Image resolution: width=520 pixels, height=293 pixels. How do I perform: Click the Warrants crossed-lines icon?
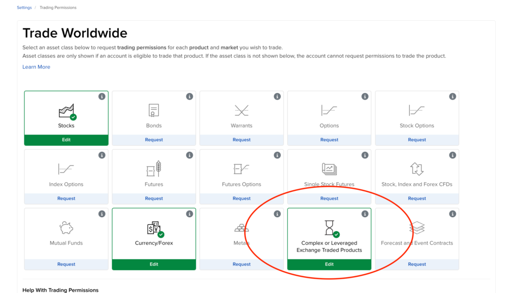[x=241, y=110]
